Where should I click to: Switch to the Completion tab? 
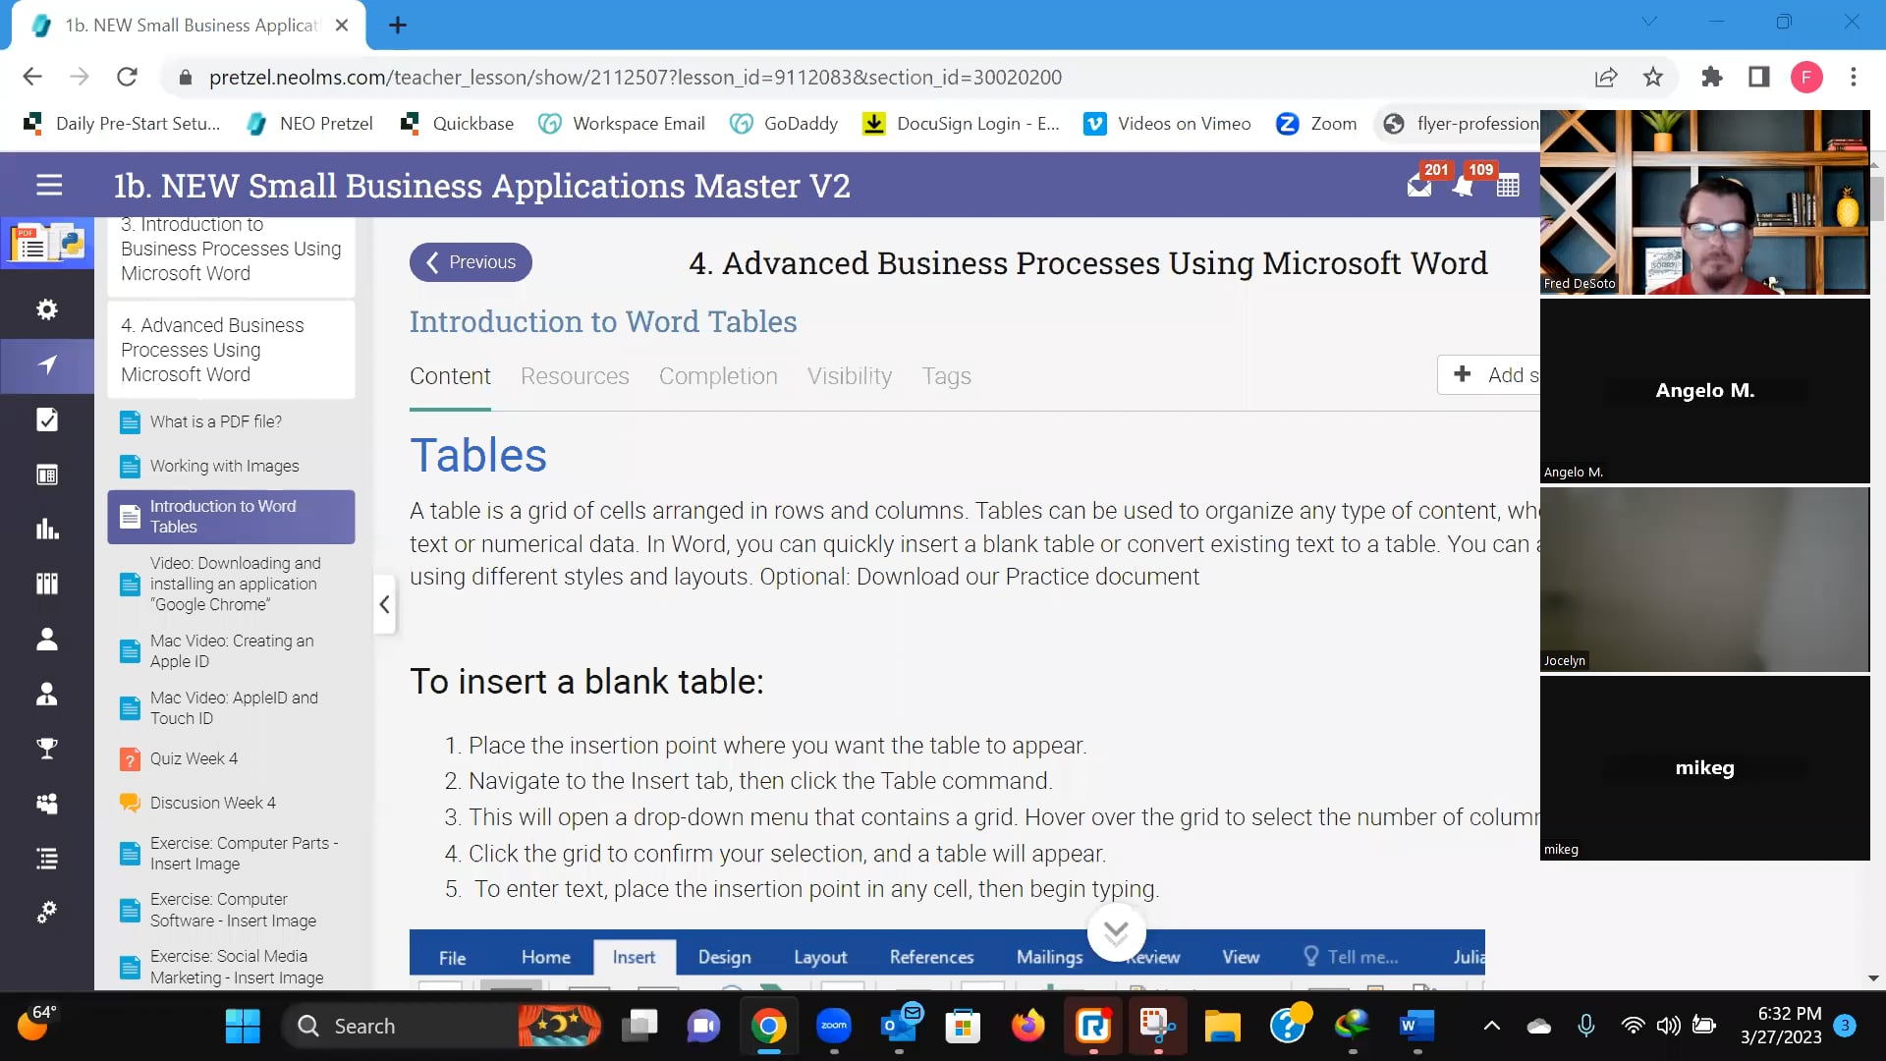coord(718,376)
